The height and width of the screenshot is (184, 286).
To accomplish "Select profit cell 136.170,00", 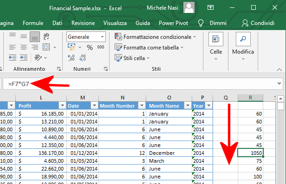I will point(41,153).
